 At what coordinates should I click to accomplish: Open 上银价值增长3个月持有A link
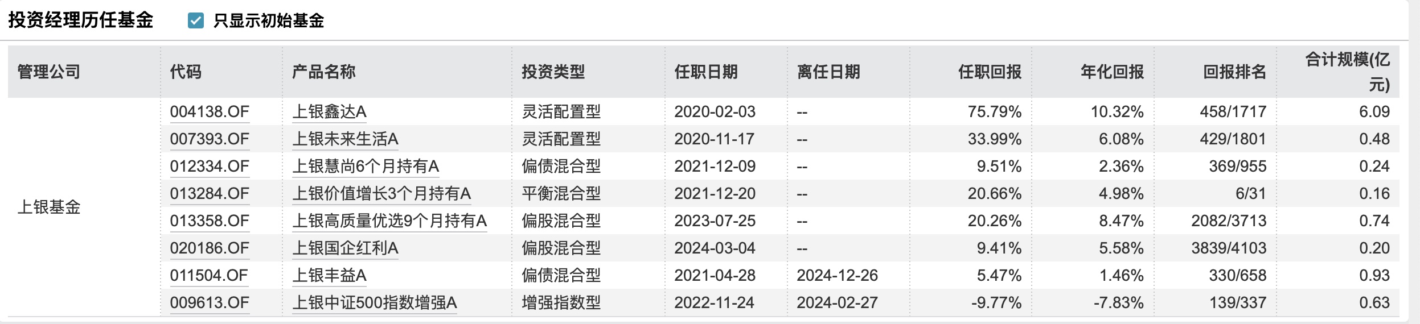pos(381,194)
